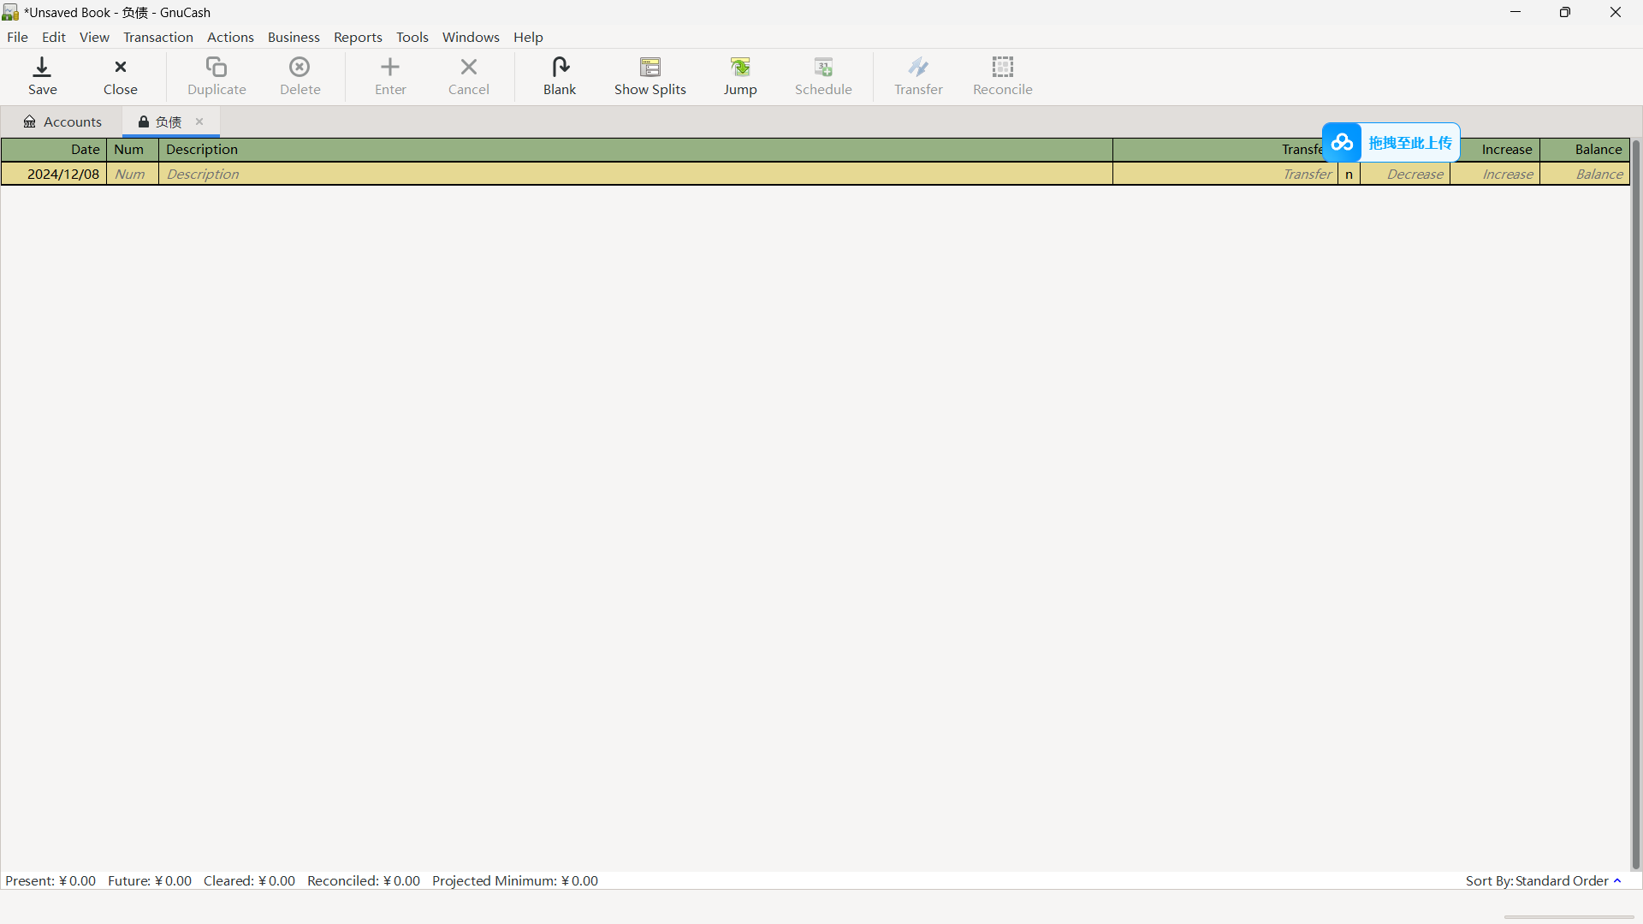
Task: Click the Cancel button
Action: [x=470, y=75]
